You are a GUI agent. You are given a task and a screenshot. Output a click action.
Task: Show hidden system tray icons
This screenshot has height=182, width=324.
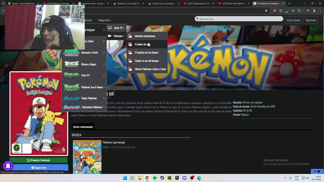click(x=285, y=178)
